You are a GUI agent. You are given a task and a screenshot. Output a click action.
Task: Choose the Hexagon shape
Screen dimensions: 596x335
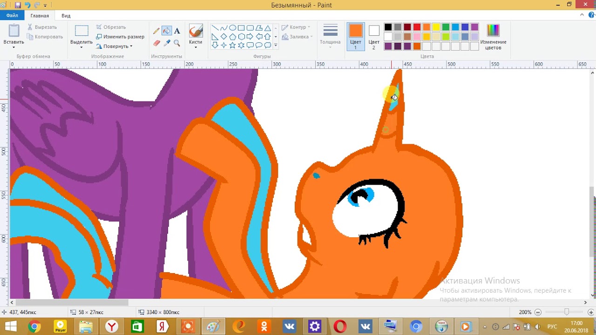(x=242, y=37)
